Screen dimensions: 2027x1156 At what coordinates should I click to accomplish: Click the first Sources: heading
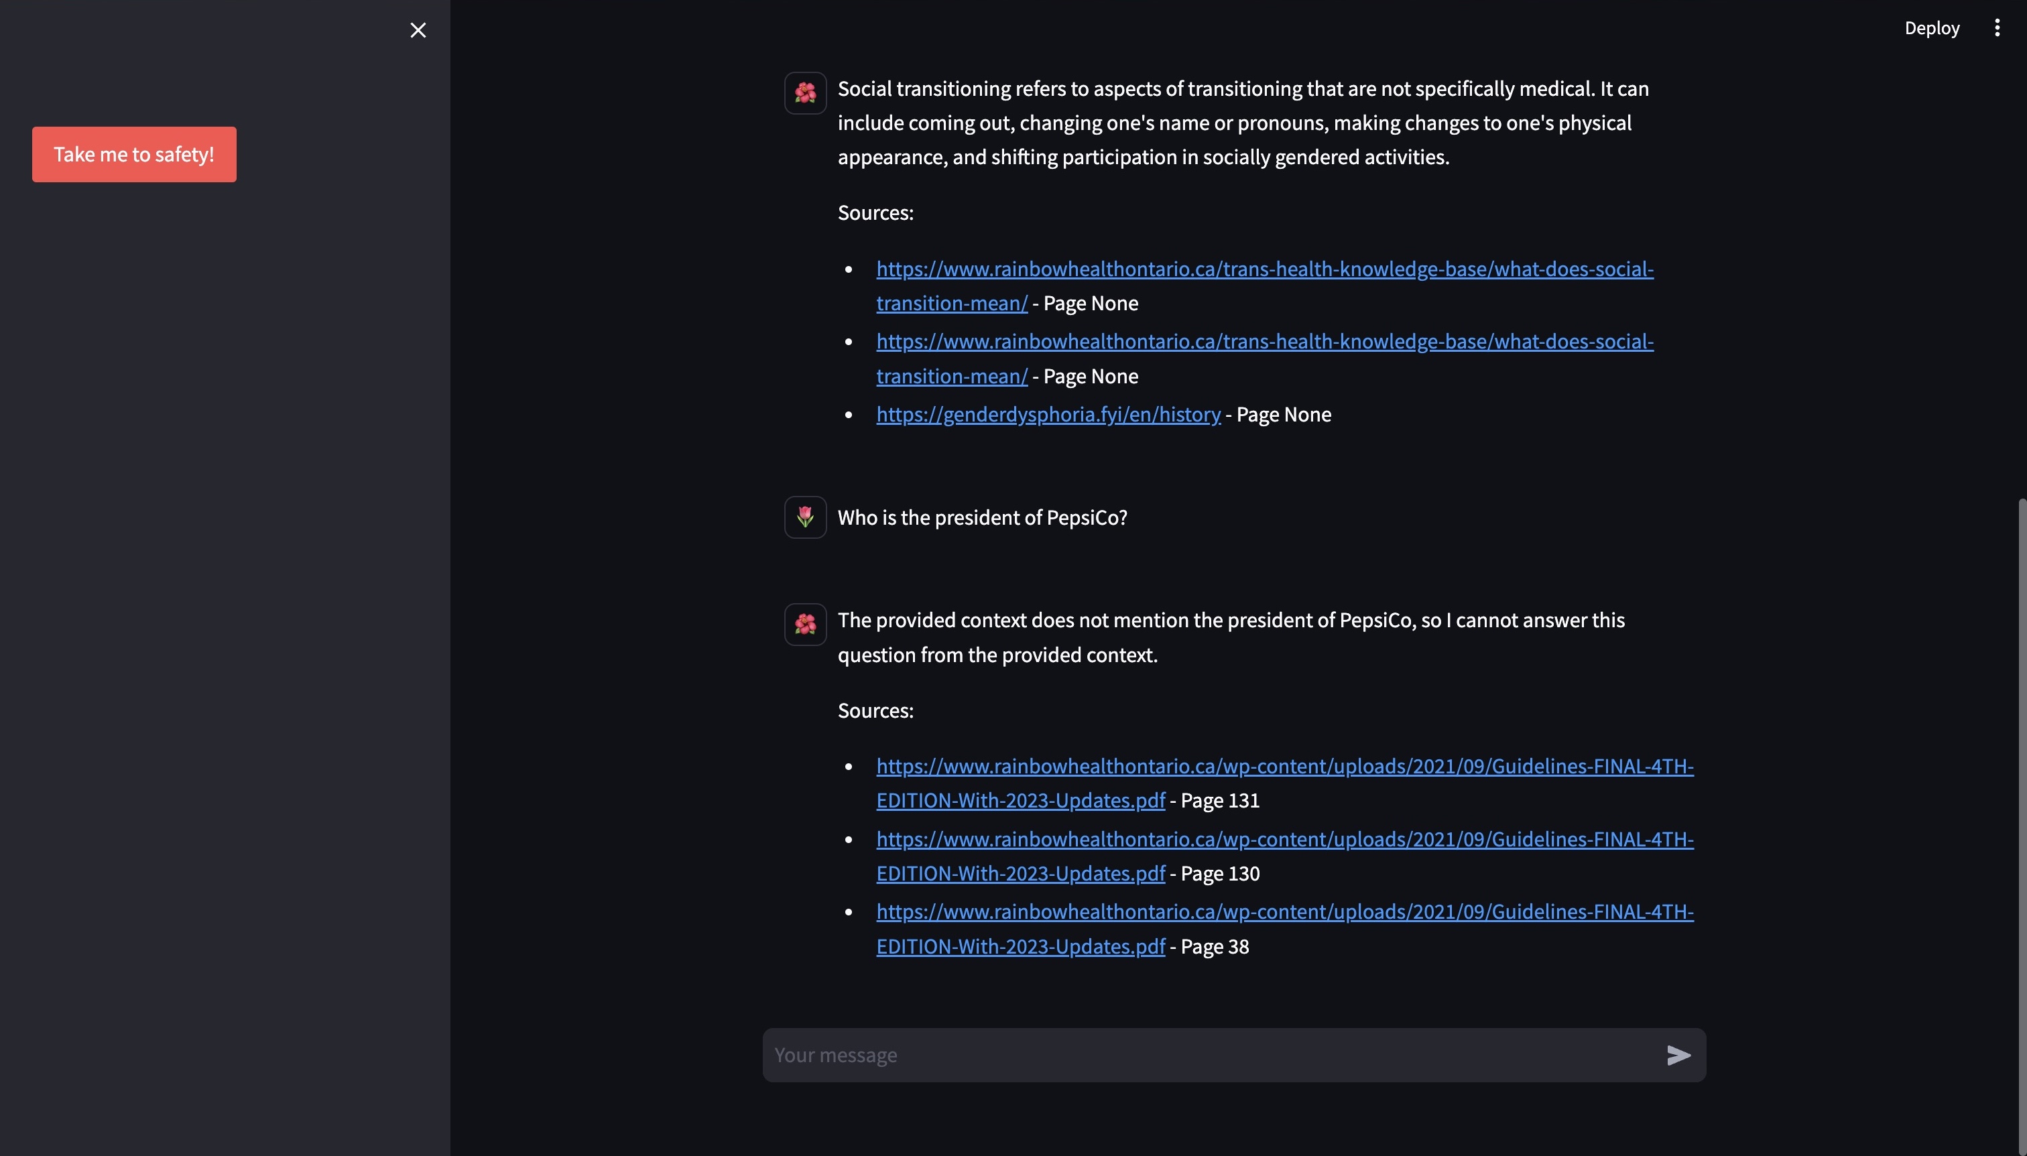click(x=875, y=213)
